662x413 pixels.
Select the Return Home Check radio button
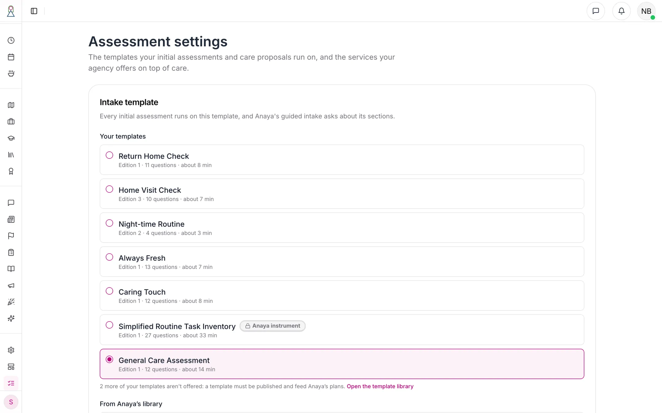[109, 155]
